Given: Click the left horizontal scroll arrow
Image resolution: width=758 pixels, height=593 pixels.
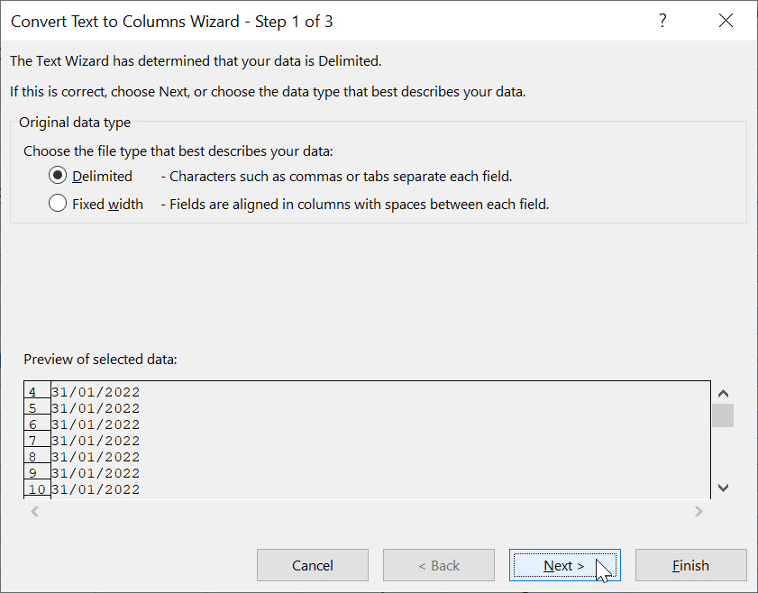Looking at the screenshot, I should pos(34,511).
